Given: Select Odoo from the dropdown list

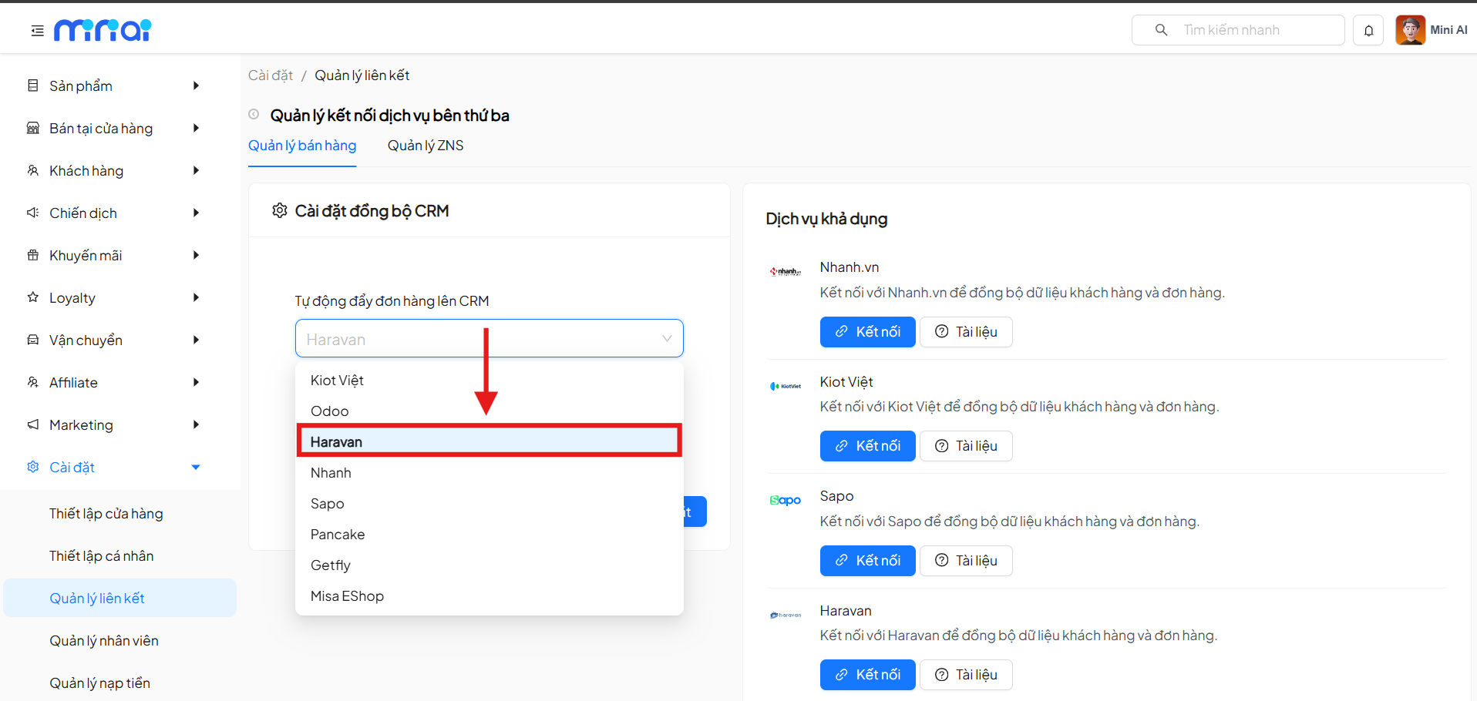Looking at the screenshot, I should [x=329, y=411].
